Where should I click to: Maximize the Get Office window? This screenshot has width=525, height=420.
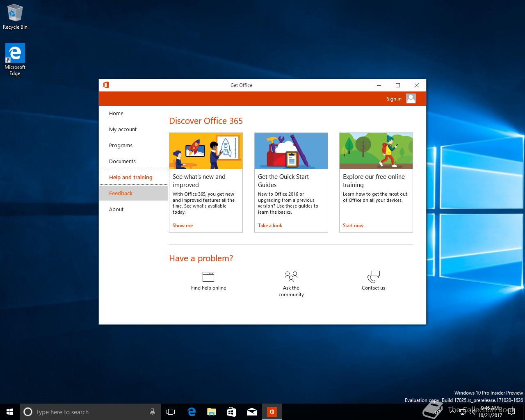(398, 85)
